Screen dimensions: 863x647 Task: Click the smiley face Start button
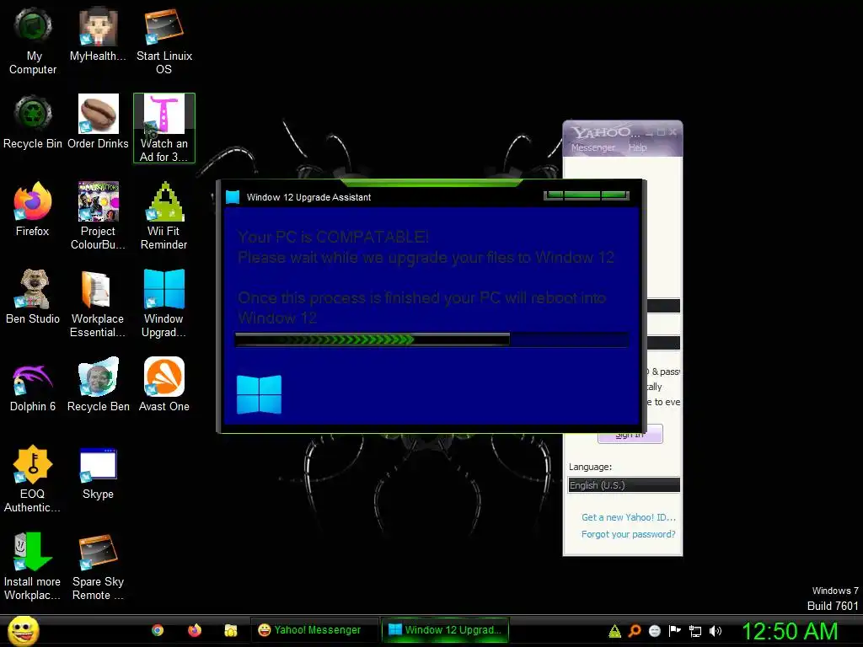pos(23,630)
